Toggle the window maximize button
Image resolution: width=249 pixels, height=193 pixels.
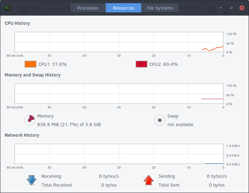pyautogui.click(x=231, y=7)
